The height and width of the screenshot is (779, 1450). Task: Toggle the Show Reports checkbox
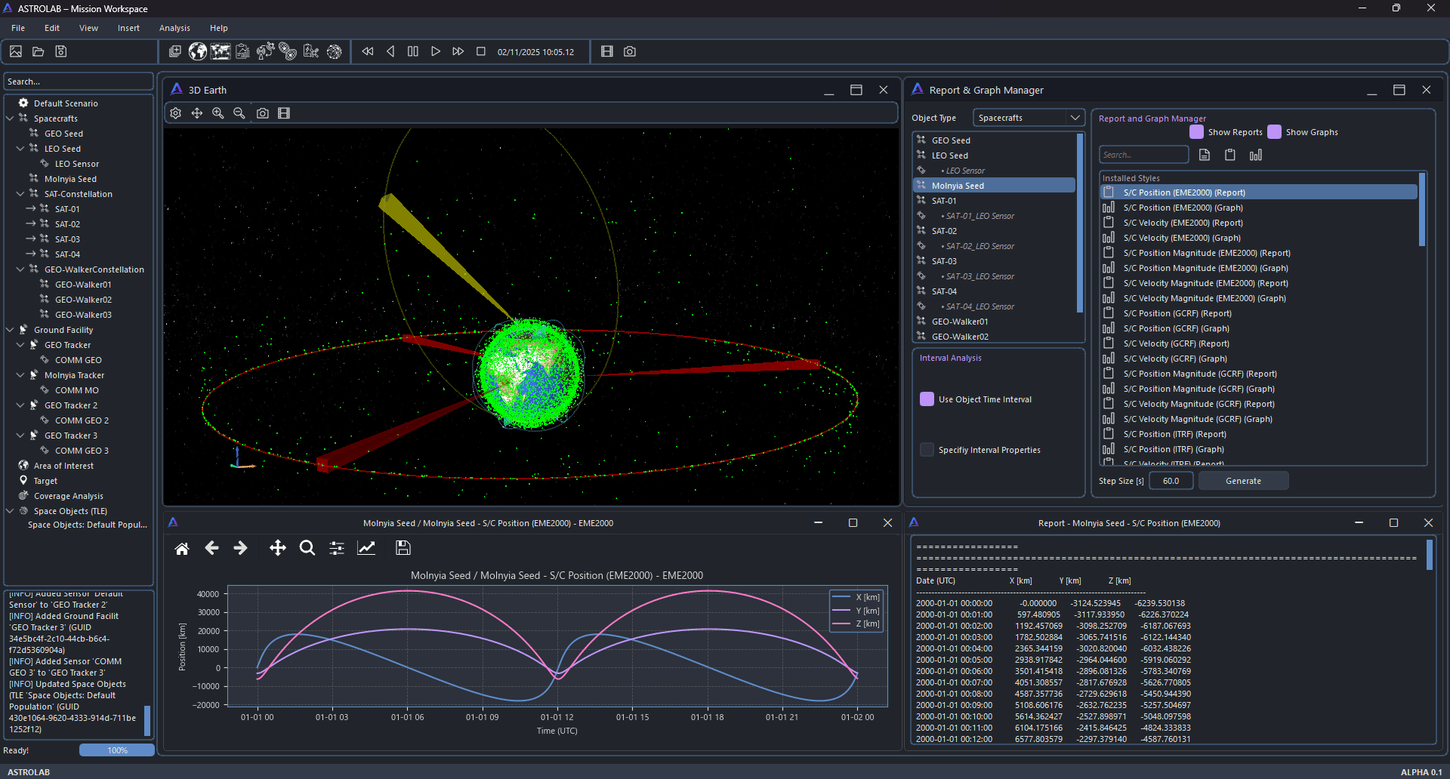pos(1196,132)
